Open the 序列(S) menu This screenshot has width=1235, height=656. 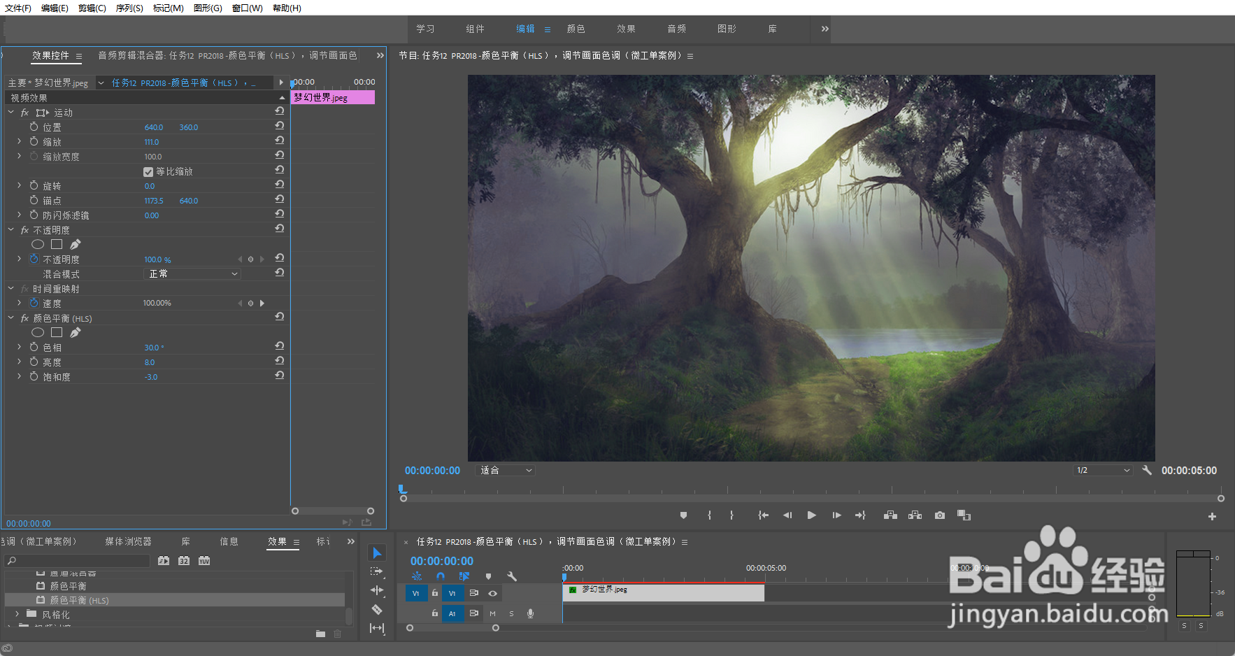[x=129, y=8]
